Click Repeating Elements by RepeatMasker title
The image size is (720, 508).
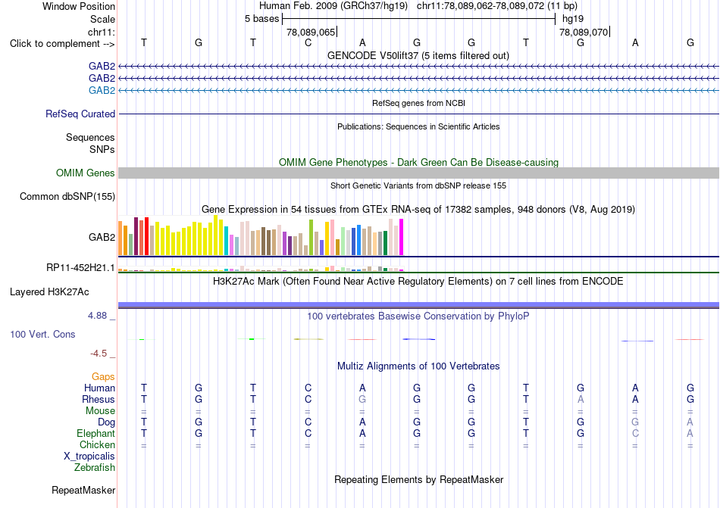click(418, 479)
